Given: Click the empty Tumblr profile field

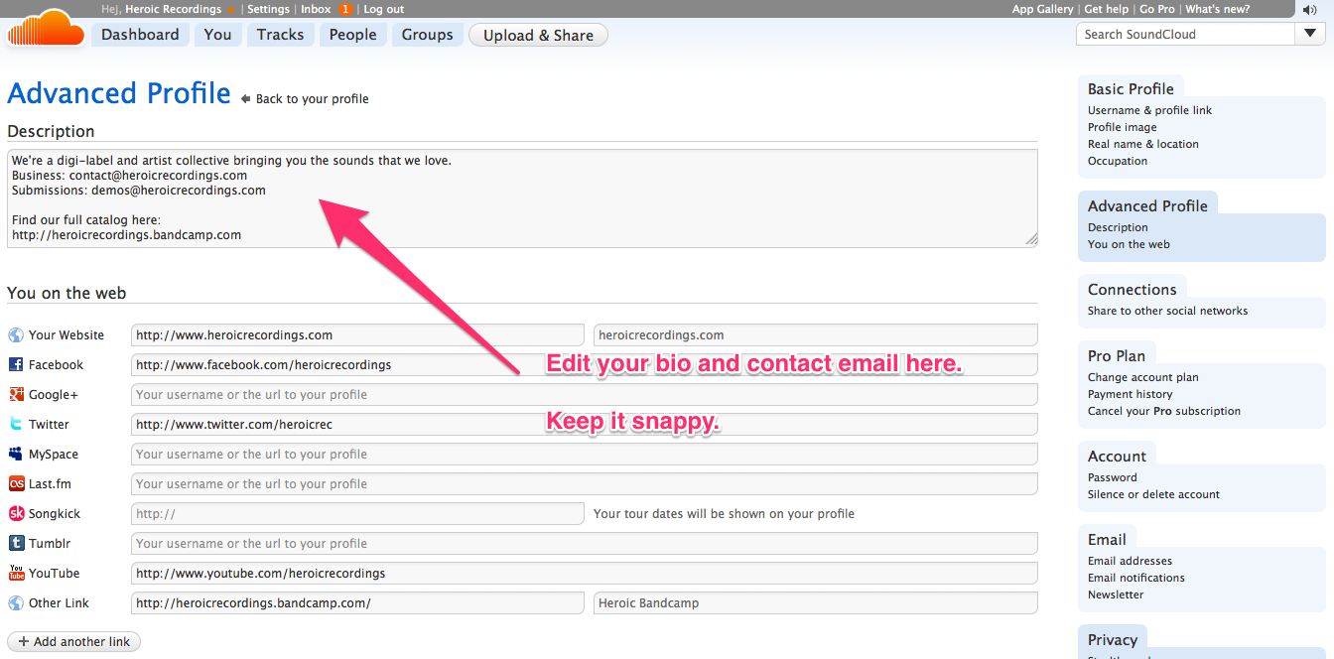Looking at the screenshot, I should click(584, 544).
